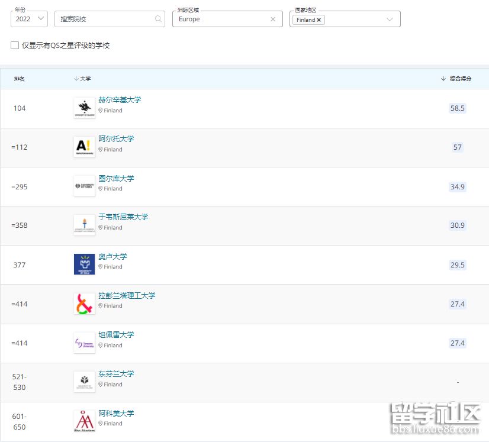Screen dimensions: 489x442
Task: Click the University of Oulu blue logo
Action: (84, 264)
